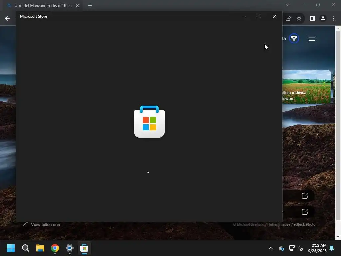Click Microsoft Store taskbar icon
341x256 pixels.
(x=84, y=248)
